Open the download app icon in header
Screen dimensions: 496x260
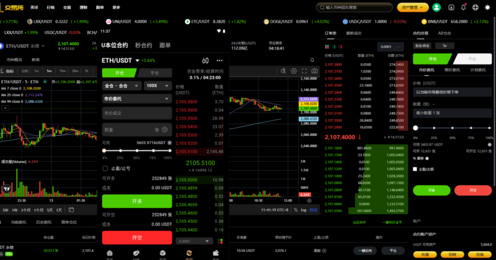coord(451,7)
